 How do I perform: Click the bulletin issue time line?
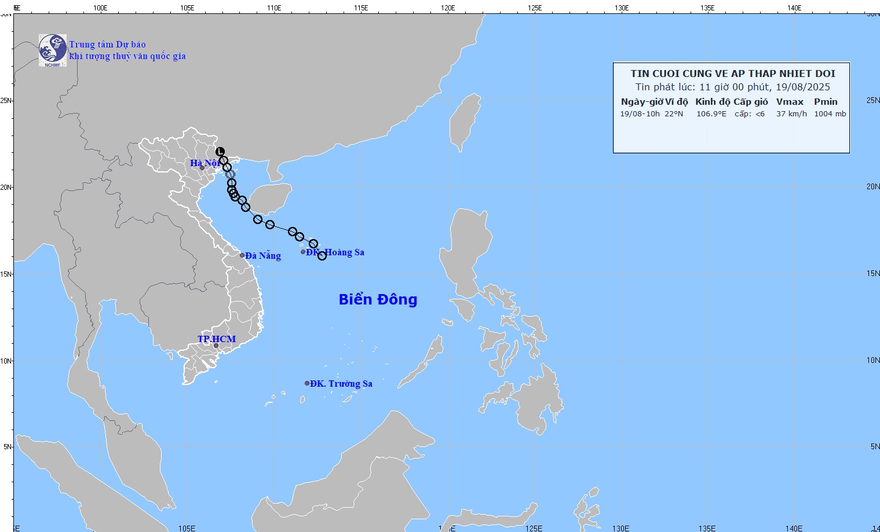click(x=733, y=87)
